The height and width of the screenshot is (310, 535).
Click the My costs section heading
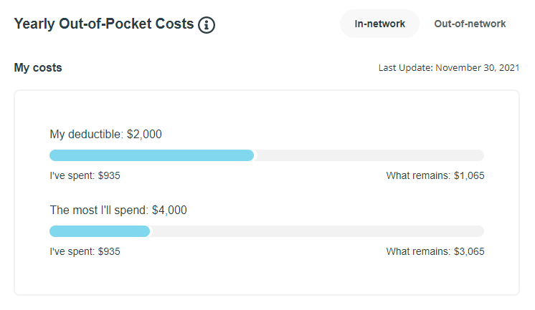pyautogui.click(x=38, y=68)
